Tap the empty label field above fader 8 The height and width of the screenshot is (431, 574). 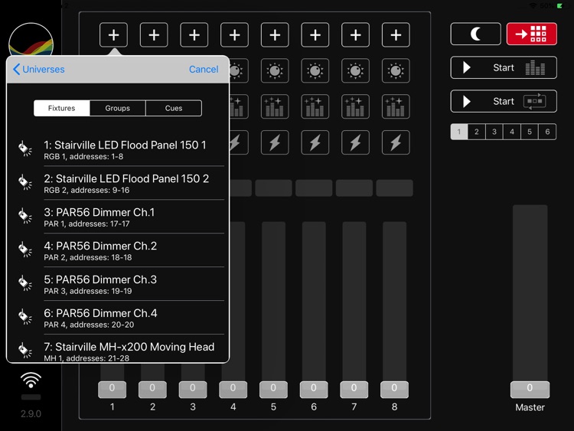tap(394, 188)
